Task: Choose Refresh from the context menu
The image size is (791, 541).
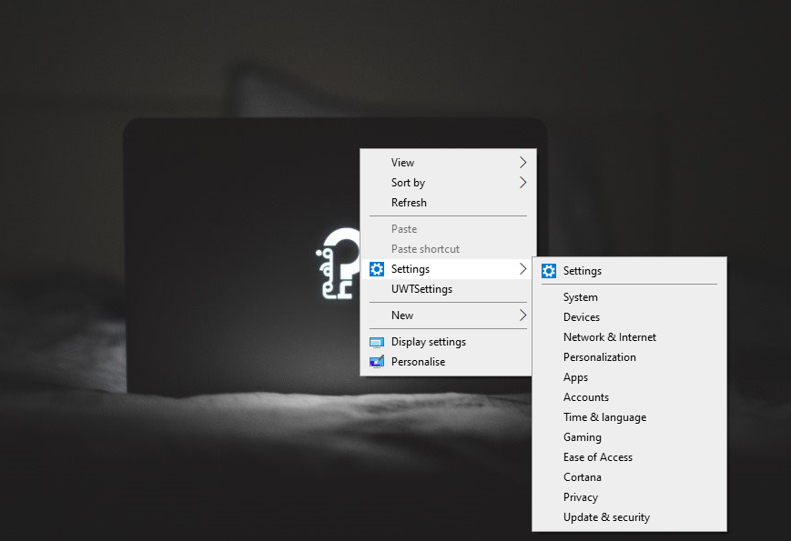Action: (x=447, y=203)
